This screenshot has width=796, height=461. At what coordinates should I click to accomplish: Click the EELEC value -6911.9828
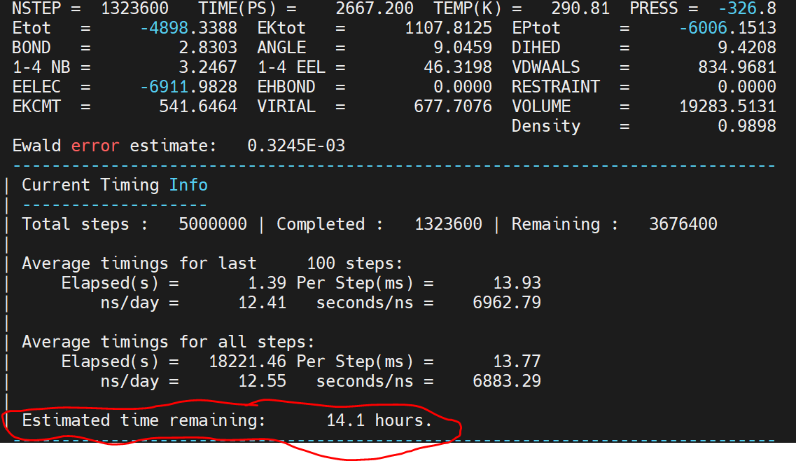[x=188, y=87]
